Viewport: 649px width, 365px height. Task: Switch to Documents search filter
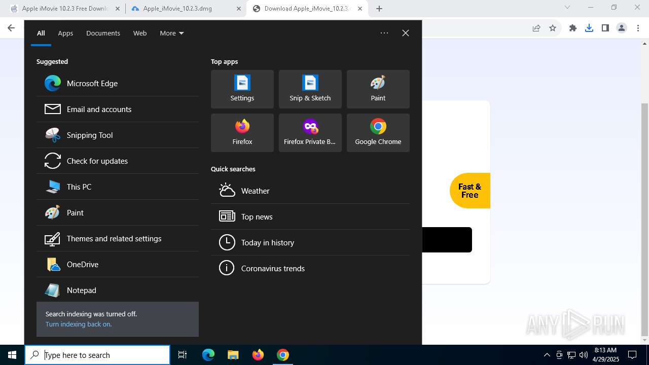point(103,33)
